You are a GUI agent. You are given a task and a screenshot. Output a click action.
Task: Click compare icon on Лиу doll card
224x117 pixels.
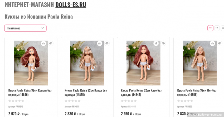click(212, 43)
